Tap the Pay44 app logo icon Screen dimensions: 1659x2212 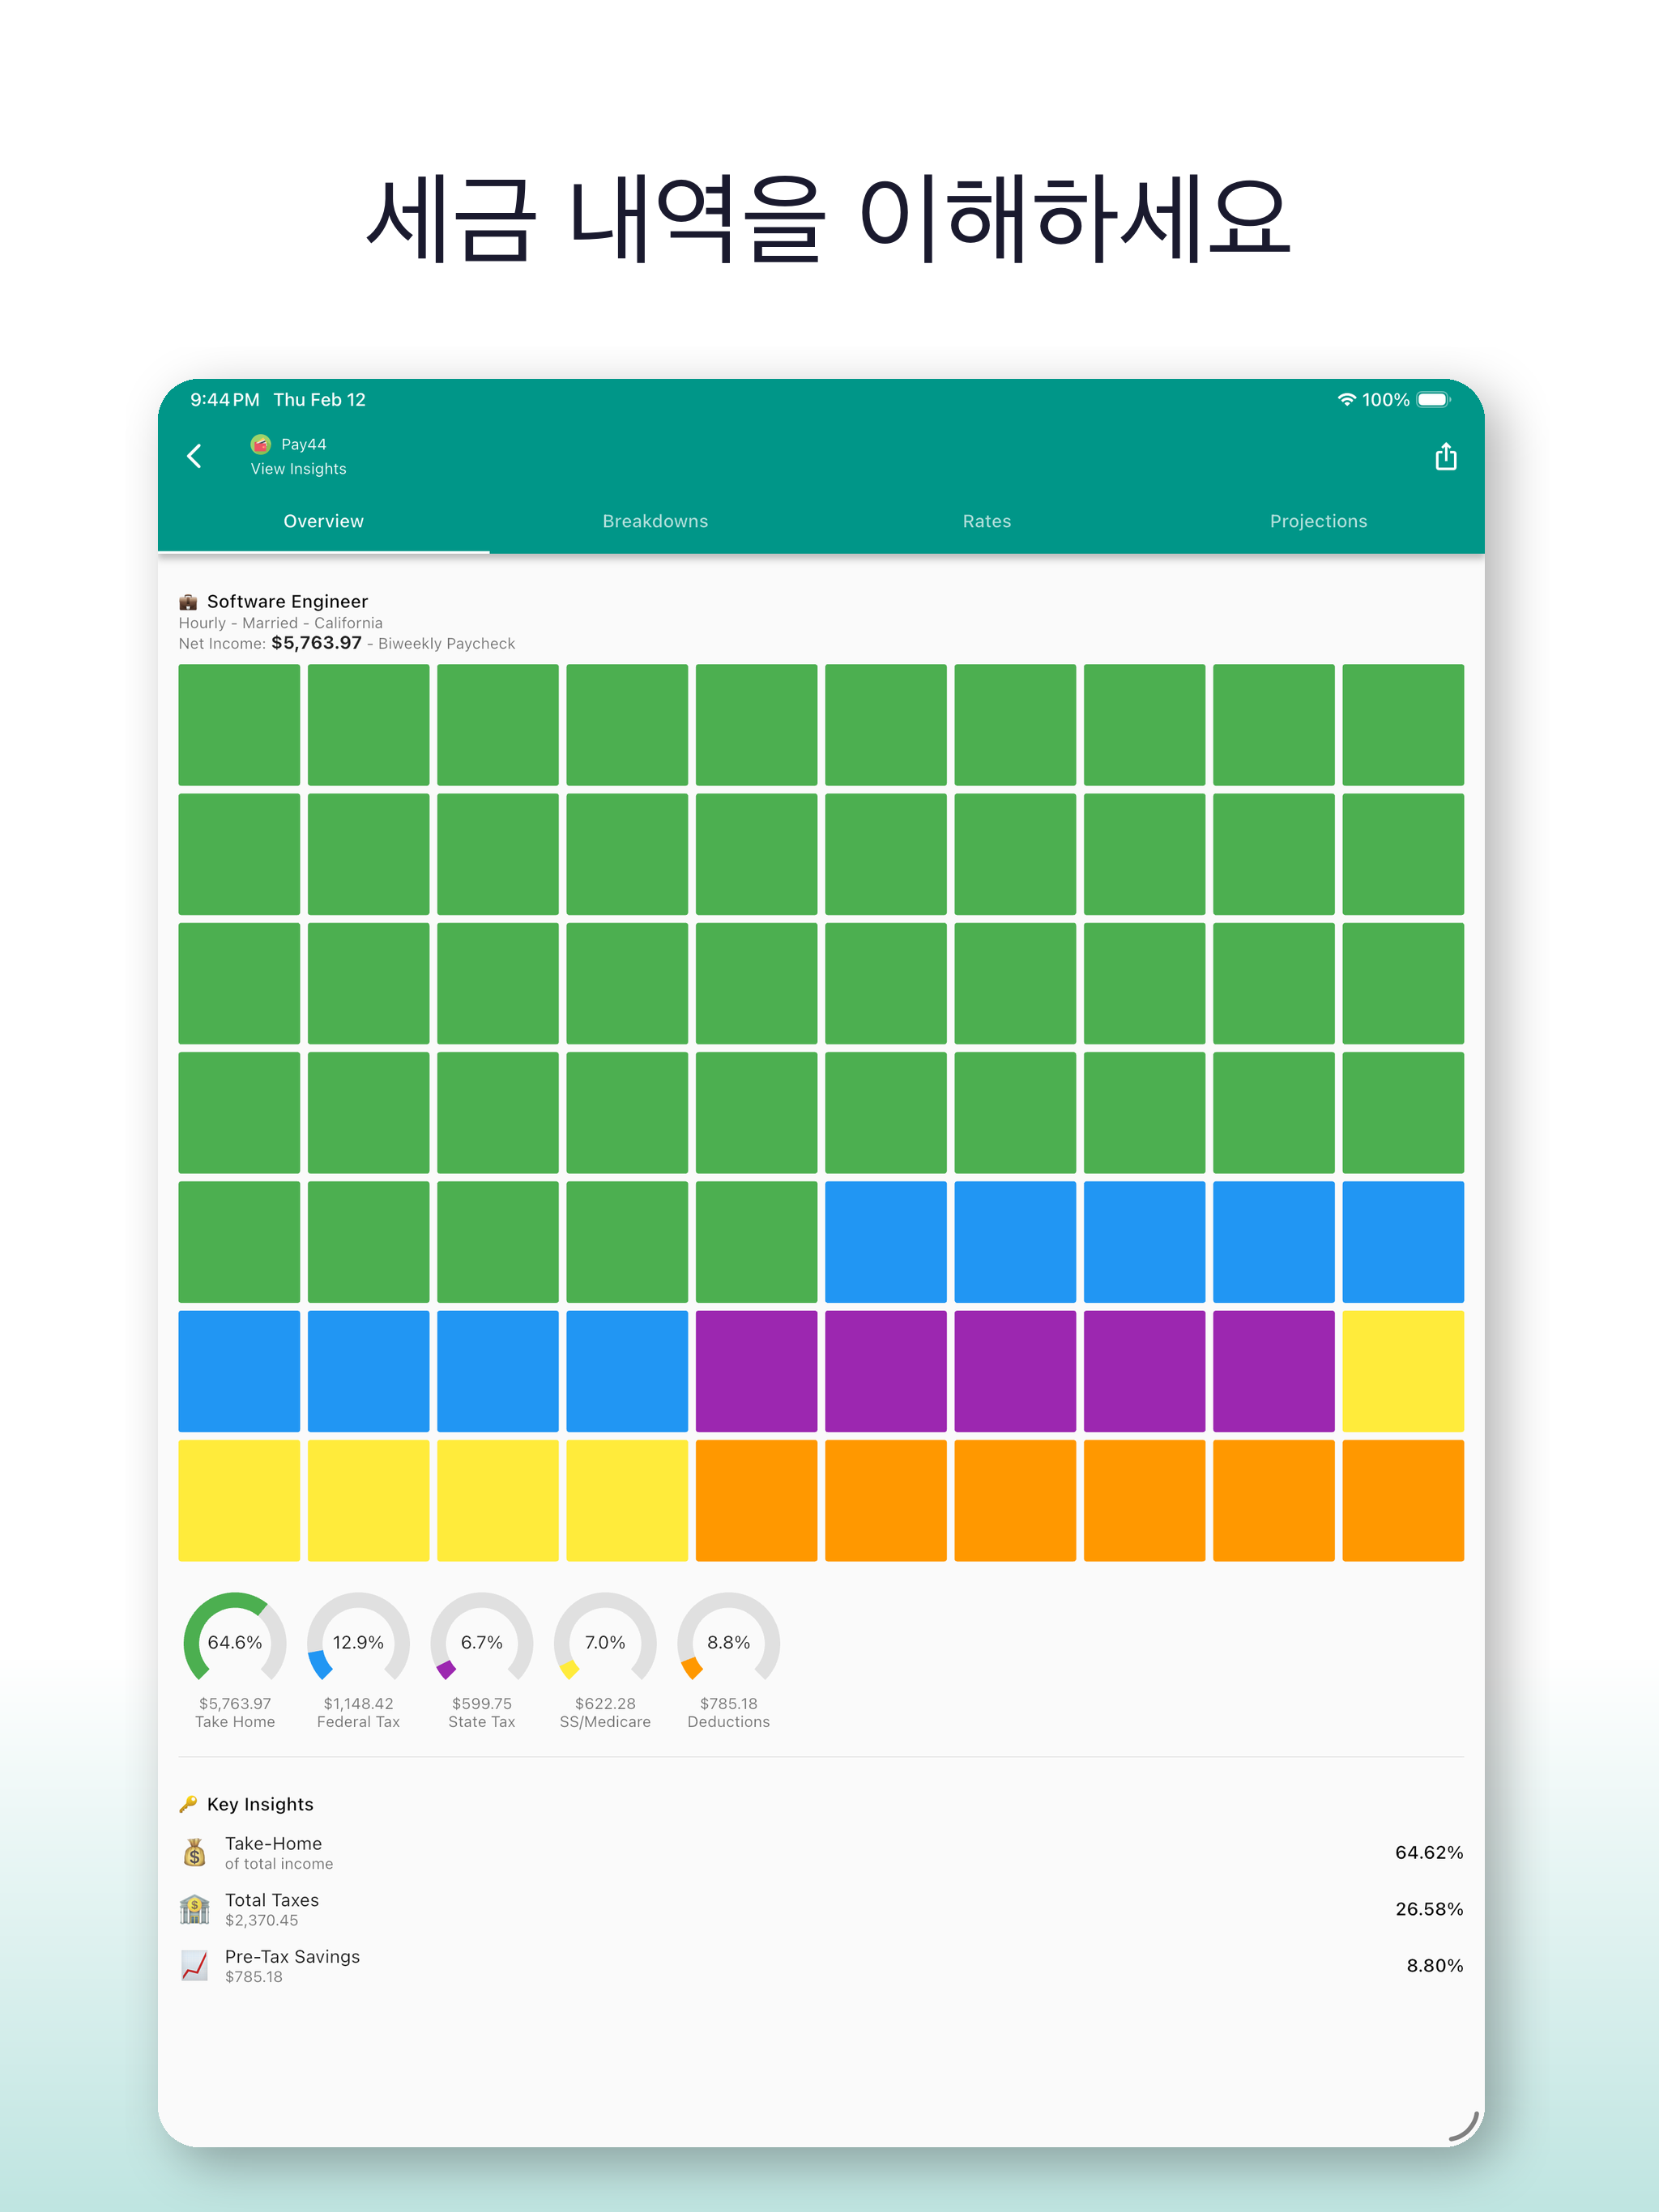260,444
